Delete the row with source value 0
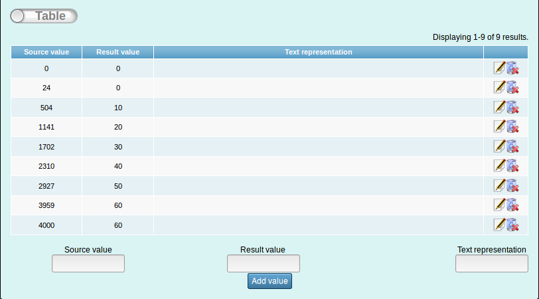 coord(512,68)
